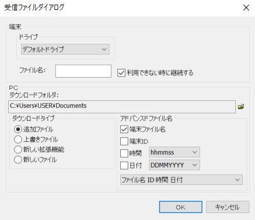Select 追加ファイル radio button
Viewport: 255px width, 220px height.
click(18, 130)
